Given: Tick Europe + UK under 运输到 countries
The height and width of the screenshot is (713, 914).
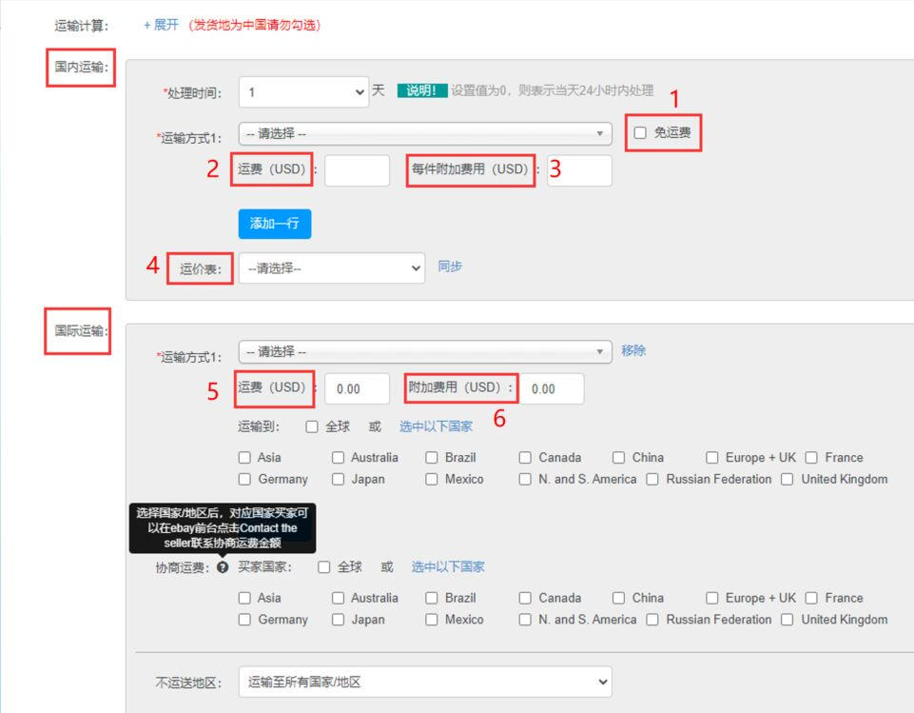Looking at the screenshot, I should coord(711,458).
